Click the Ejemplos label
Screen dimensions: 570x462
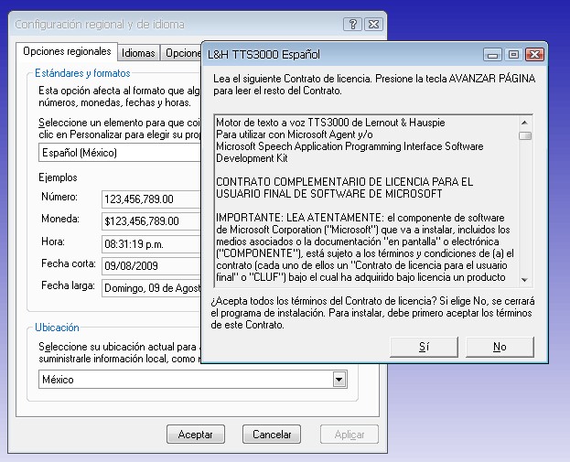[x=59, y=177]
